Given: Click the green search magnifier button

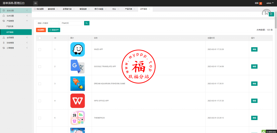Looking at the screenshot, I should [87, 23].
